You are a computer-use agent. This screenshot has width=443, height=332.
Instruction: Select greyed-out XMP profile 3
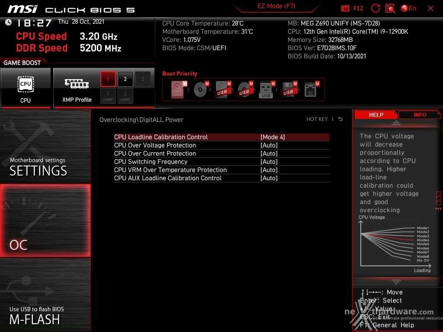142,79
